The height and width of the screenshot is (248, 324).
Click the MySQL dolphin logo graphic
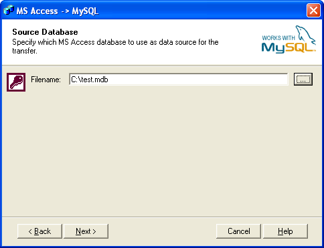point(305,34)
